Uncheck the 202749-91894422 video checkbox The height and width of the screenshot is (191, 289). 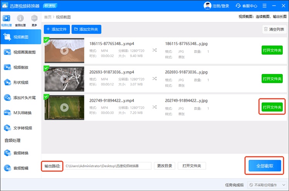(46, 96)
